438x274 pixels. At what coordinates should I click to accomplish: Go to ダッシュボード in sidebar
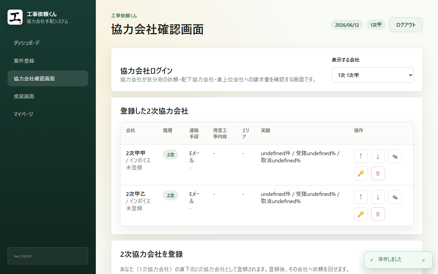pyautogui.click(x=48, y=43)
